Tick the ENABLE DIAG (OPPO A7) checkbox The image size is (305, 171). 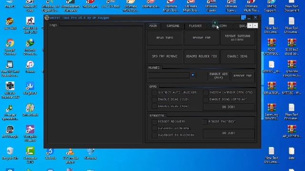[205, 99]
